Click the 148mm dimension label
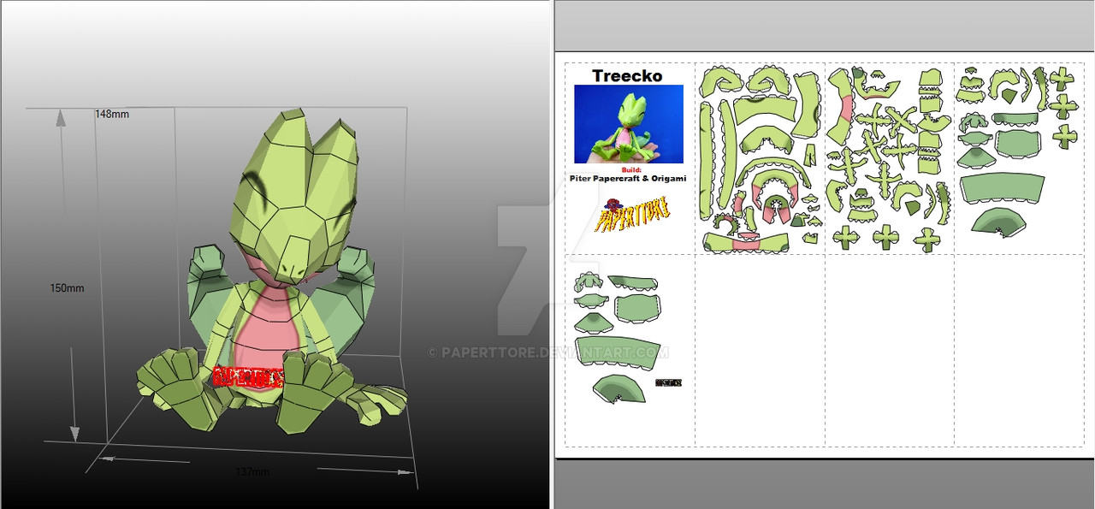Viewport: 1095px width, 509px height. click(x=113, y=114)
